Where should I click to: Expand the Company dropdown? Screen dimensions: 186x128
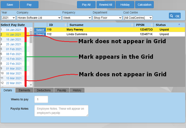click(x=39, y=18)
